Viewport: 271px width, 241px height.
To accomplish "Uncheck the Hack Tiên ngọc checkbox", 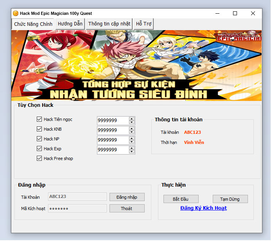I will pos(39,119).
